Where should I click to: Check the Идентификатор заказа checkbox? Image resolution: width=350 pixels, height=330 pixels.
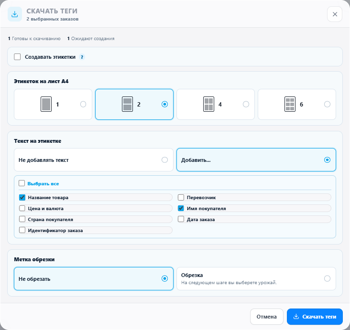point(22,230)
